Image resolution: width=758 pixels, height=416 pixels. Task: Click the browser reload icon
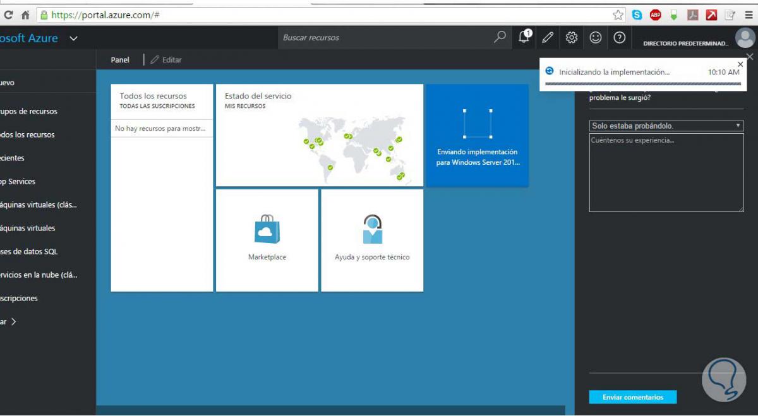(8, 15)
